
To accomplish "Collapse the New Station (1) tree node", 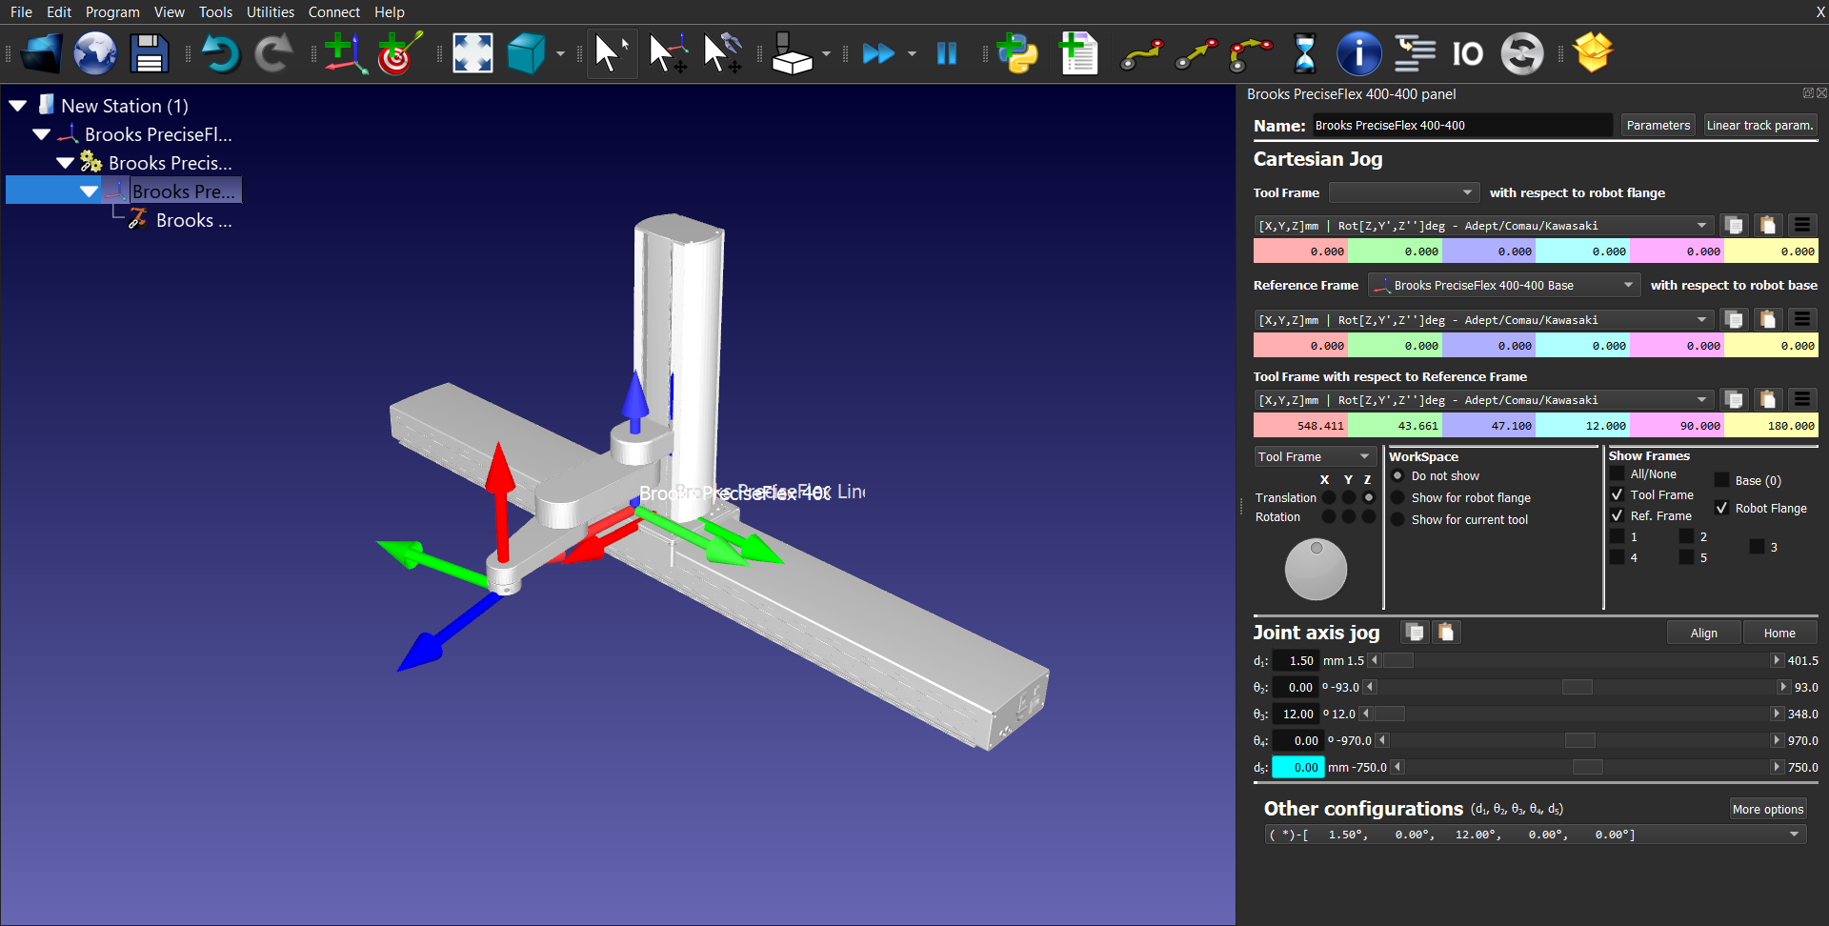I will (18, 106).
